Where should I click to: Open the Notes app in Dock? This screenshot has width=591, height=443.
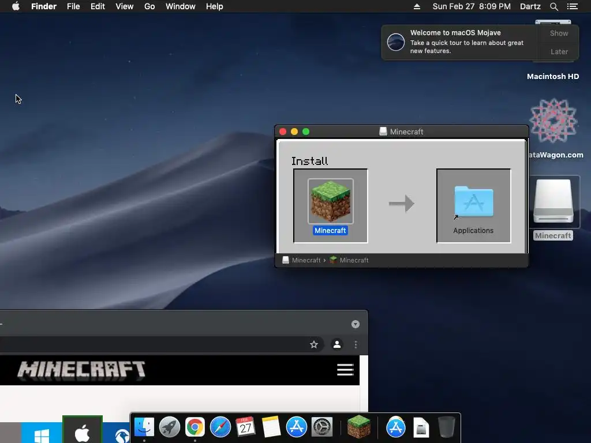[271, 427]
